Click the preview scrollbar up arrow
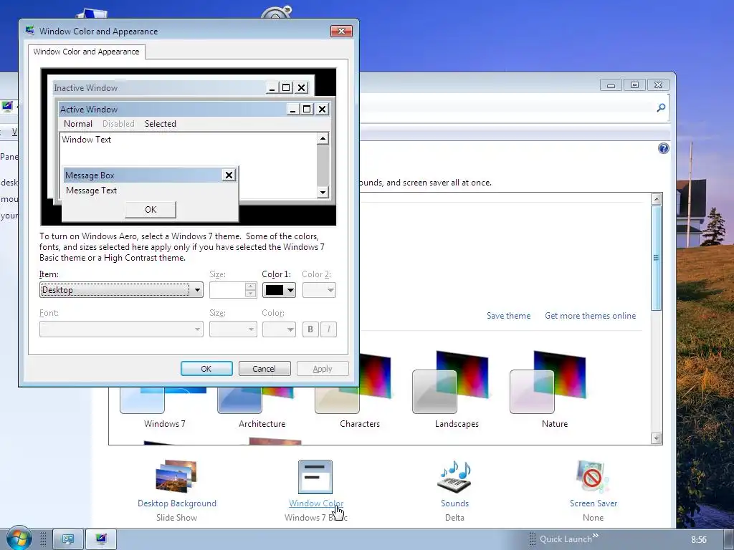 [323, 138]
